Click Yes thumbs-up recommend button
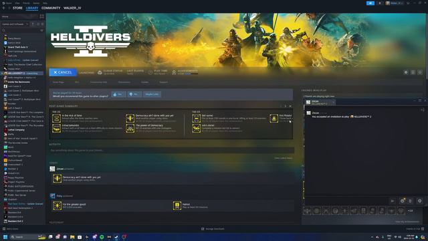The width and height of the screenshot is (428, 241). click(118, 94)
